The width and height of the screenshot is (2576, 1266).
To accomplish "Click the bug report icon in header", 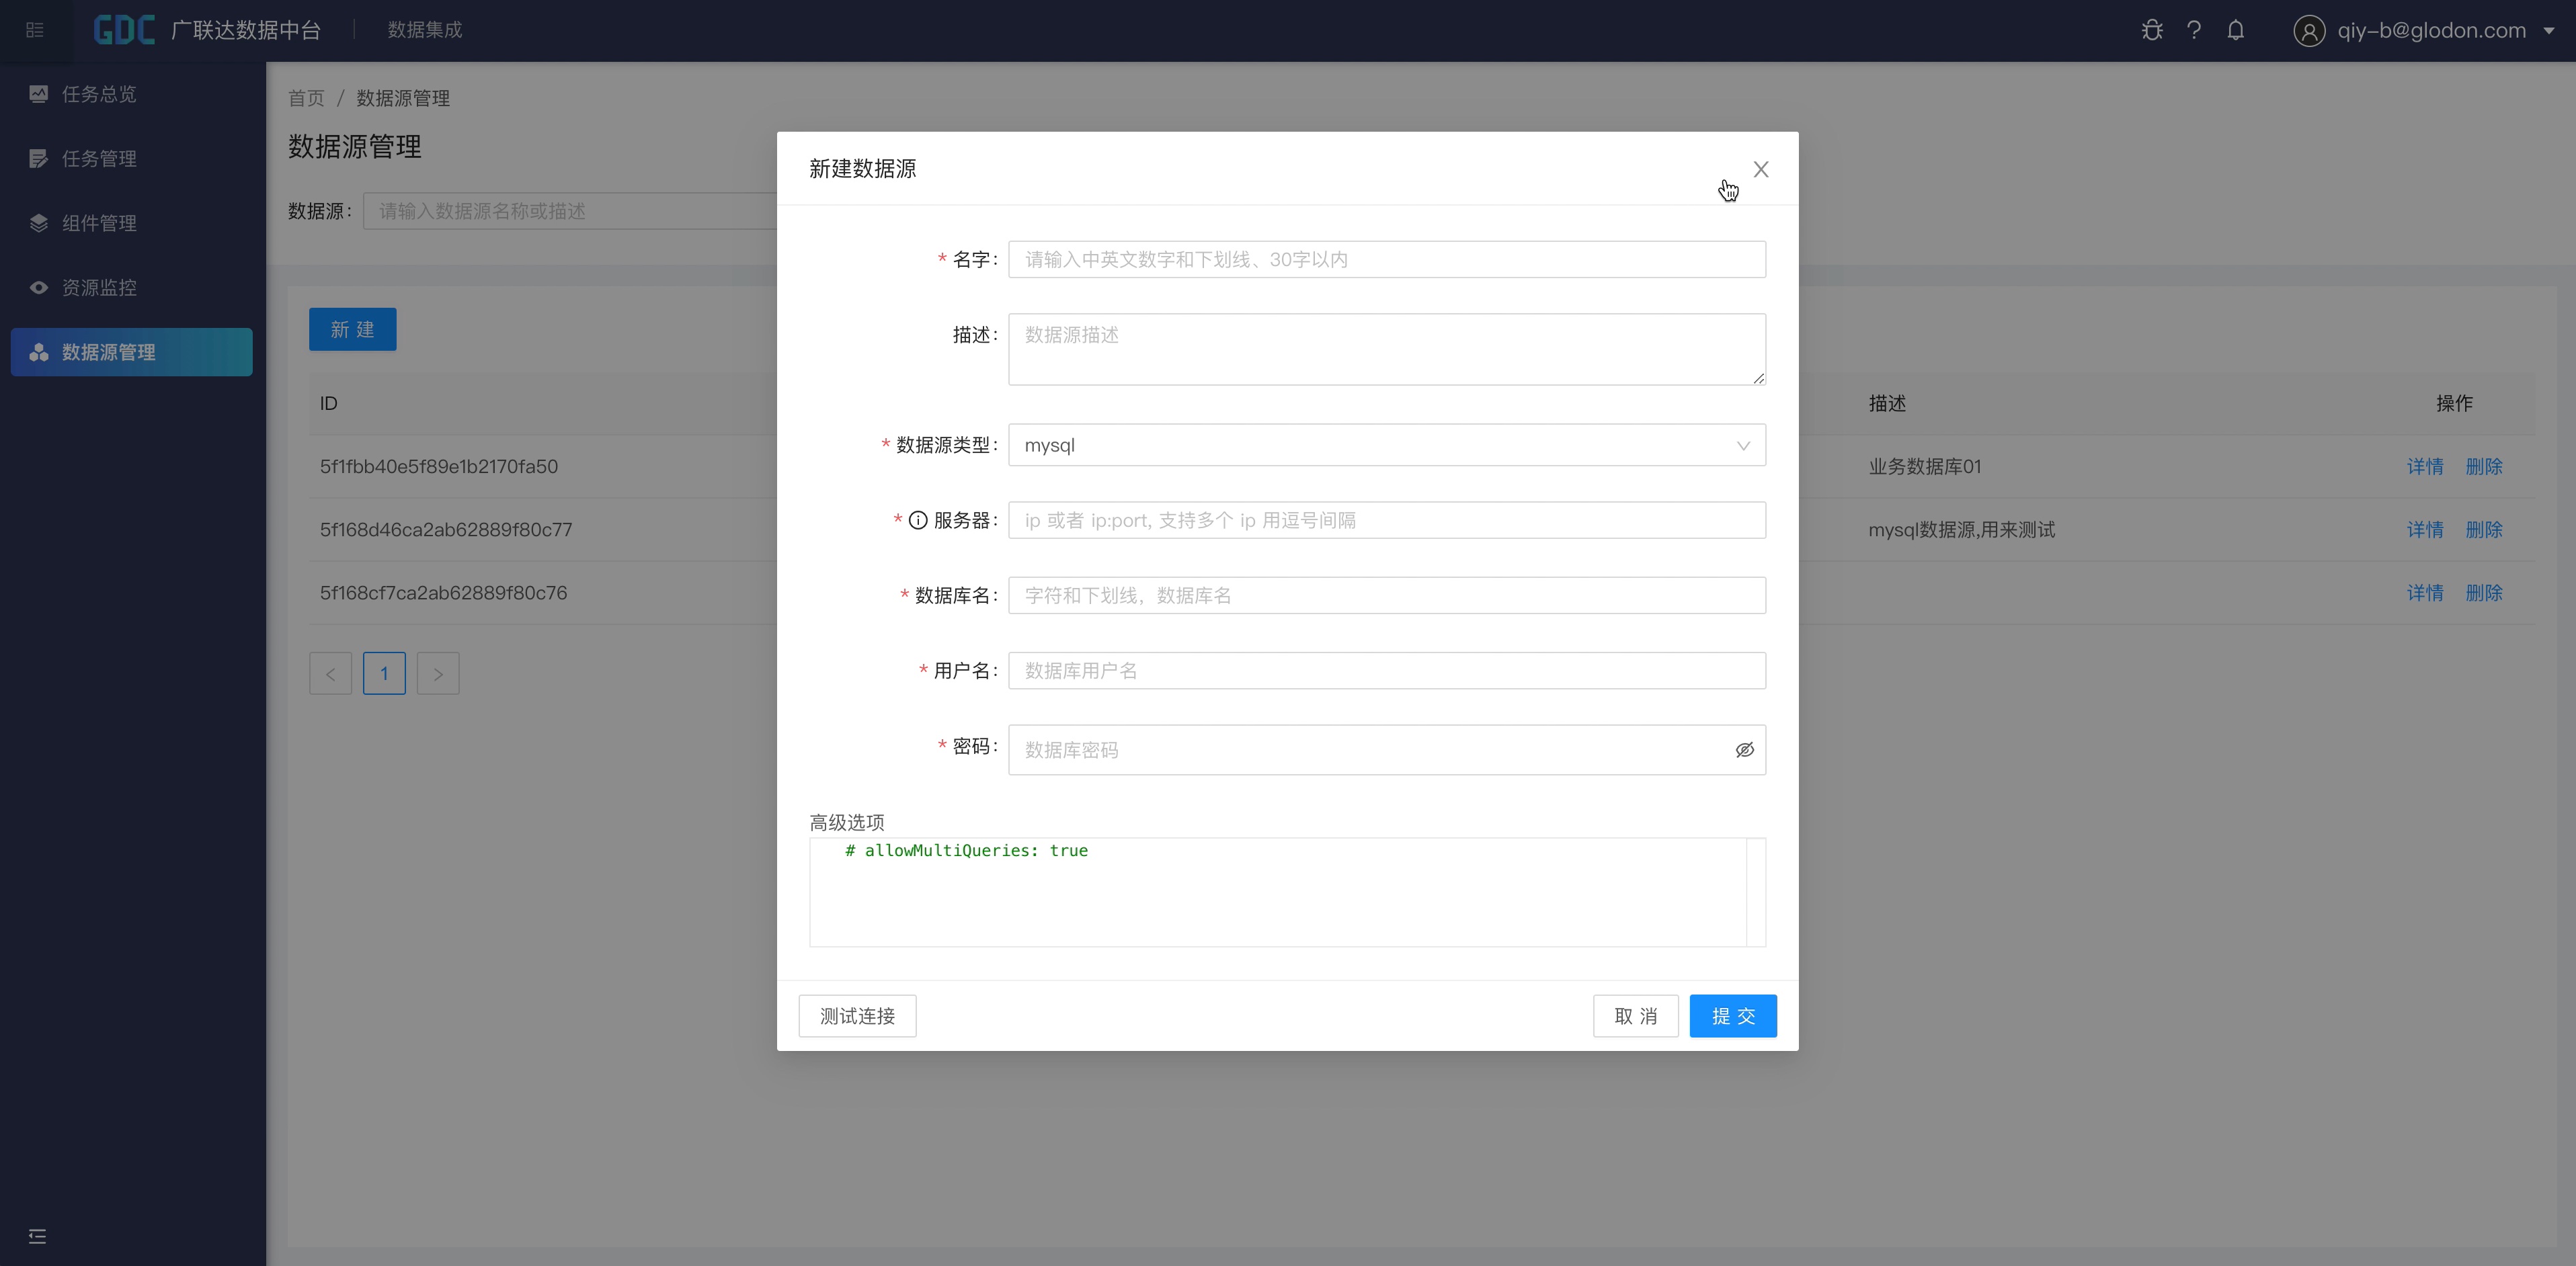I will [x=2152, y=30].
